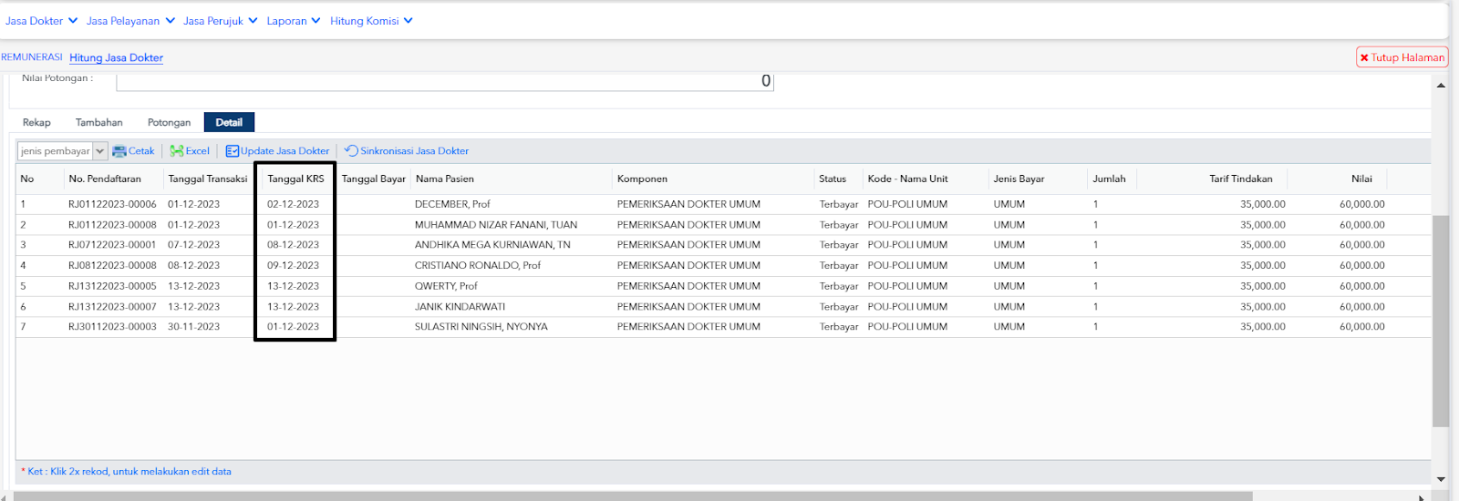
Task: Click the Sinkronisasi Jasa Dokter refresh icon
Action: [x=351, y=150]
